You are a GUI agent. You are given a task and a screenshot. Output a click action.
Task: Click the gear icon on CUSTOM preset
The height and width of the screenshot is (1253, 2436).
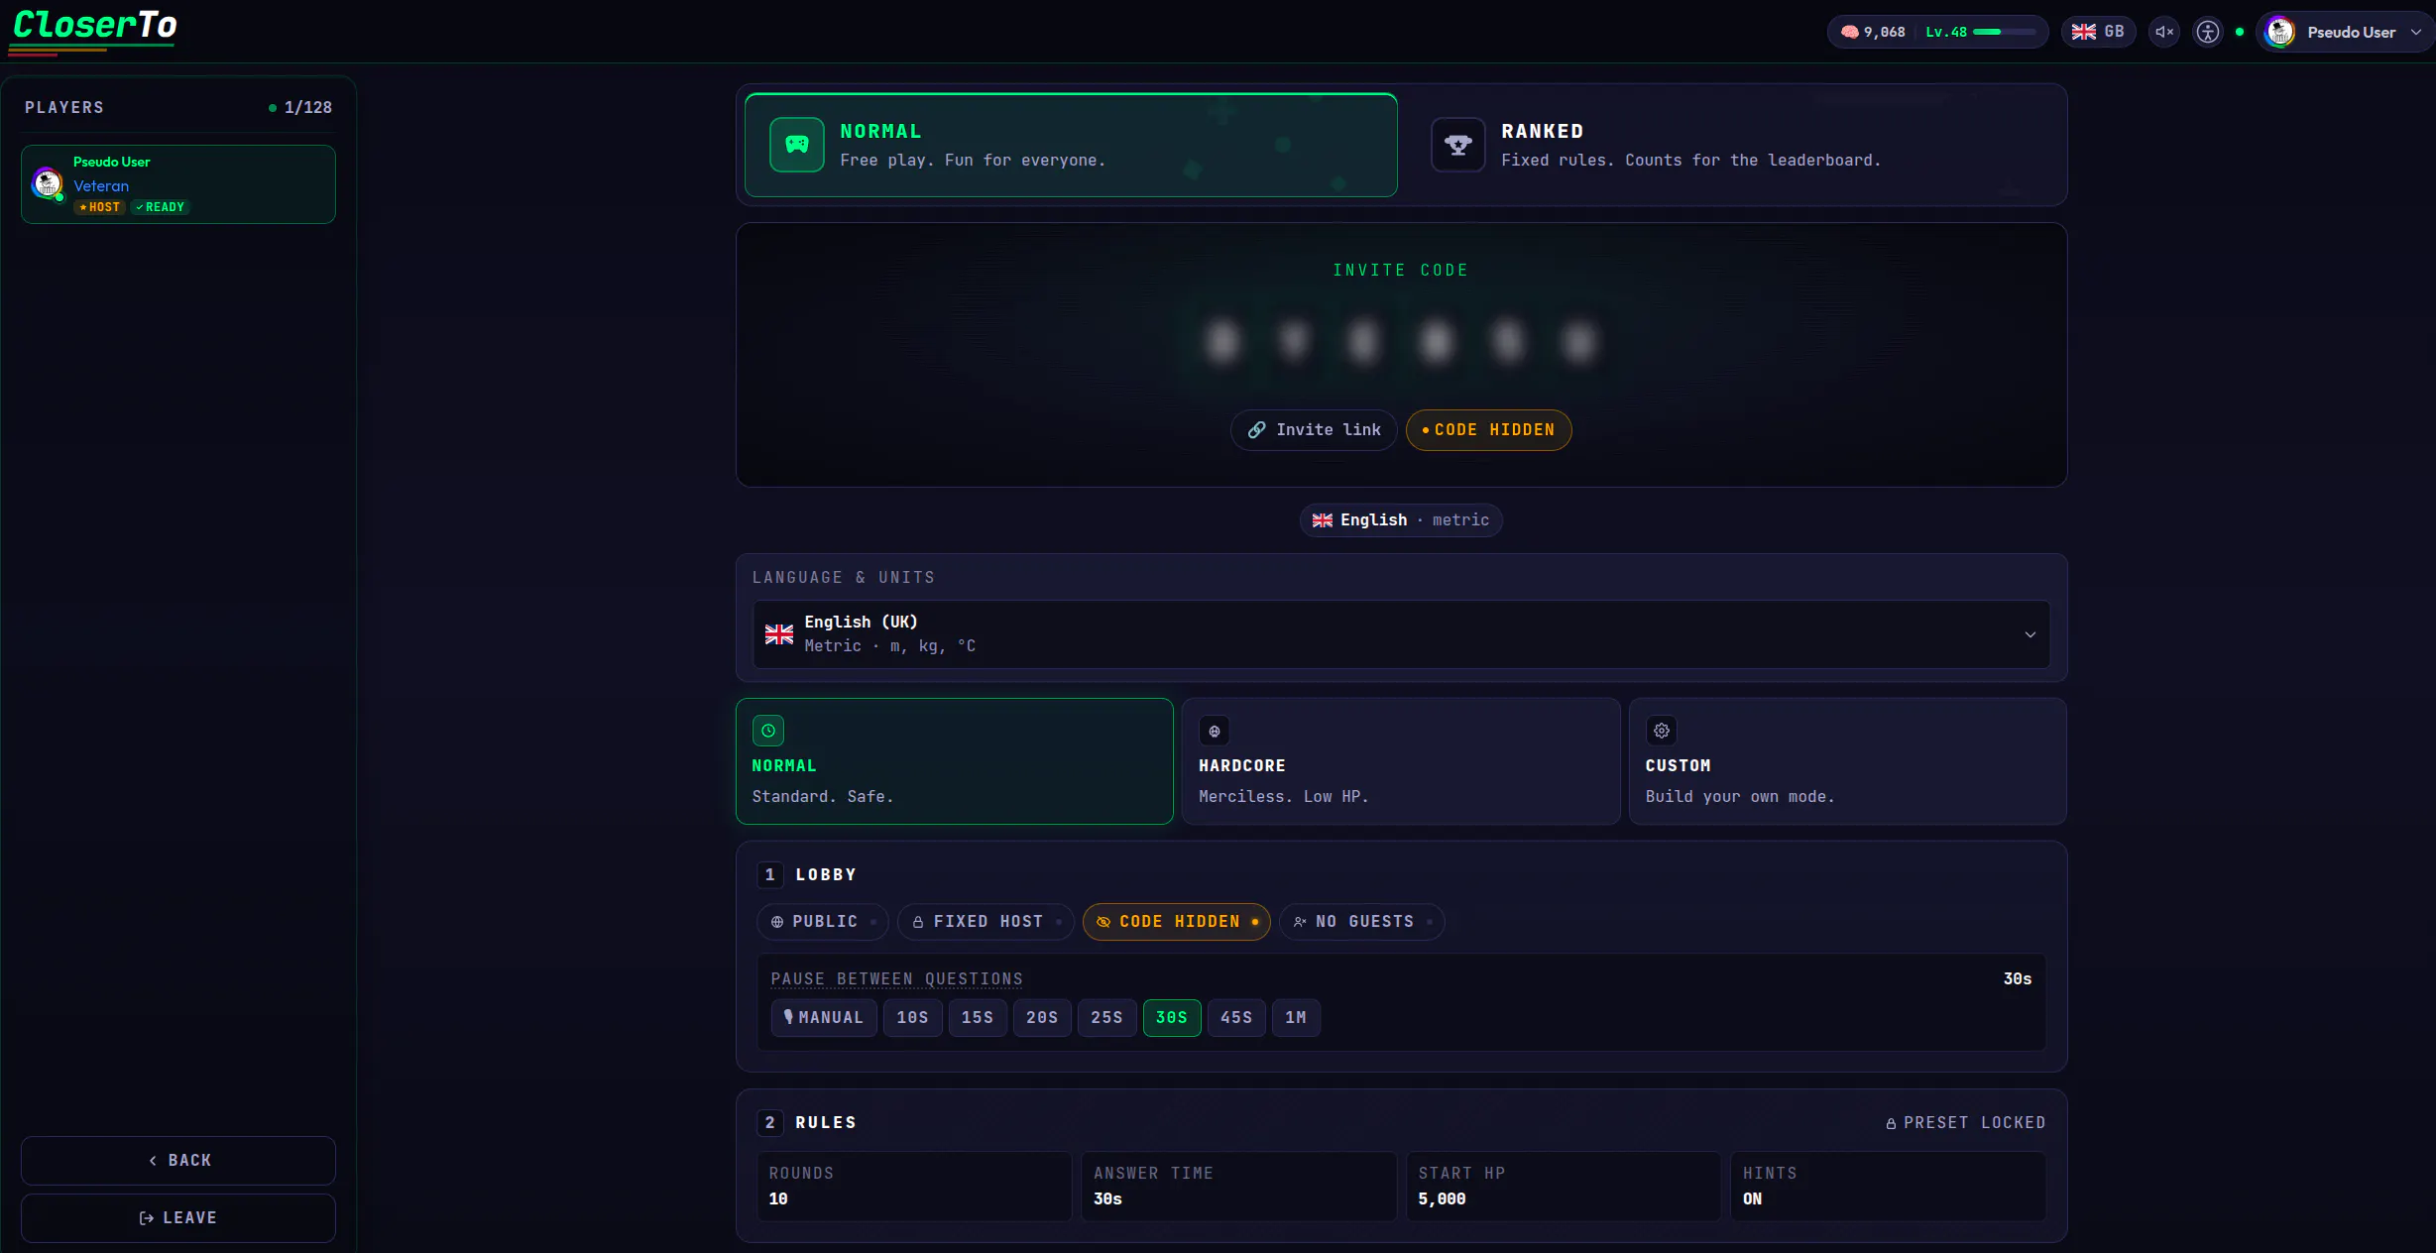(1662, 731)
